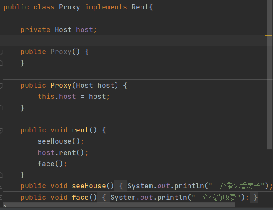Expand the seeHouse() method gutter fold marker
273x210 pixels.
[1, 186]
